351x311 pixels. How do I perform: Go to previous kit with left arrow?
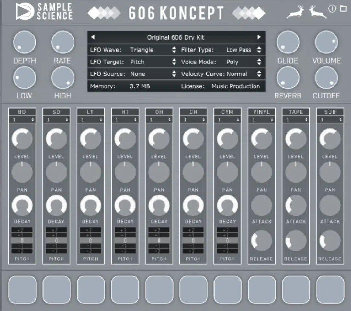(x=93, y=37)
